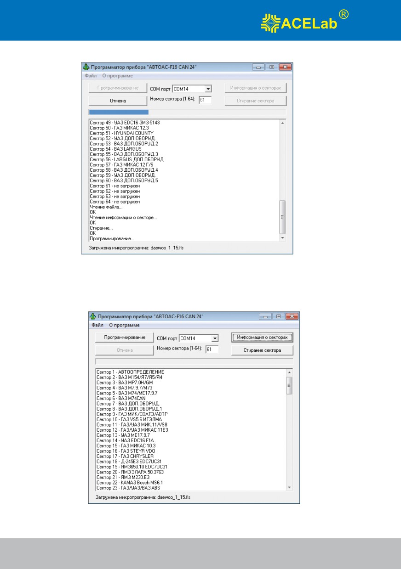Click Номер сектора field in upper window
The height and width of the screenshot is (569, 401).
(x=205, y=100)
